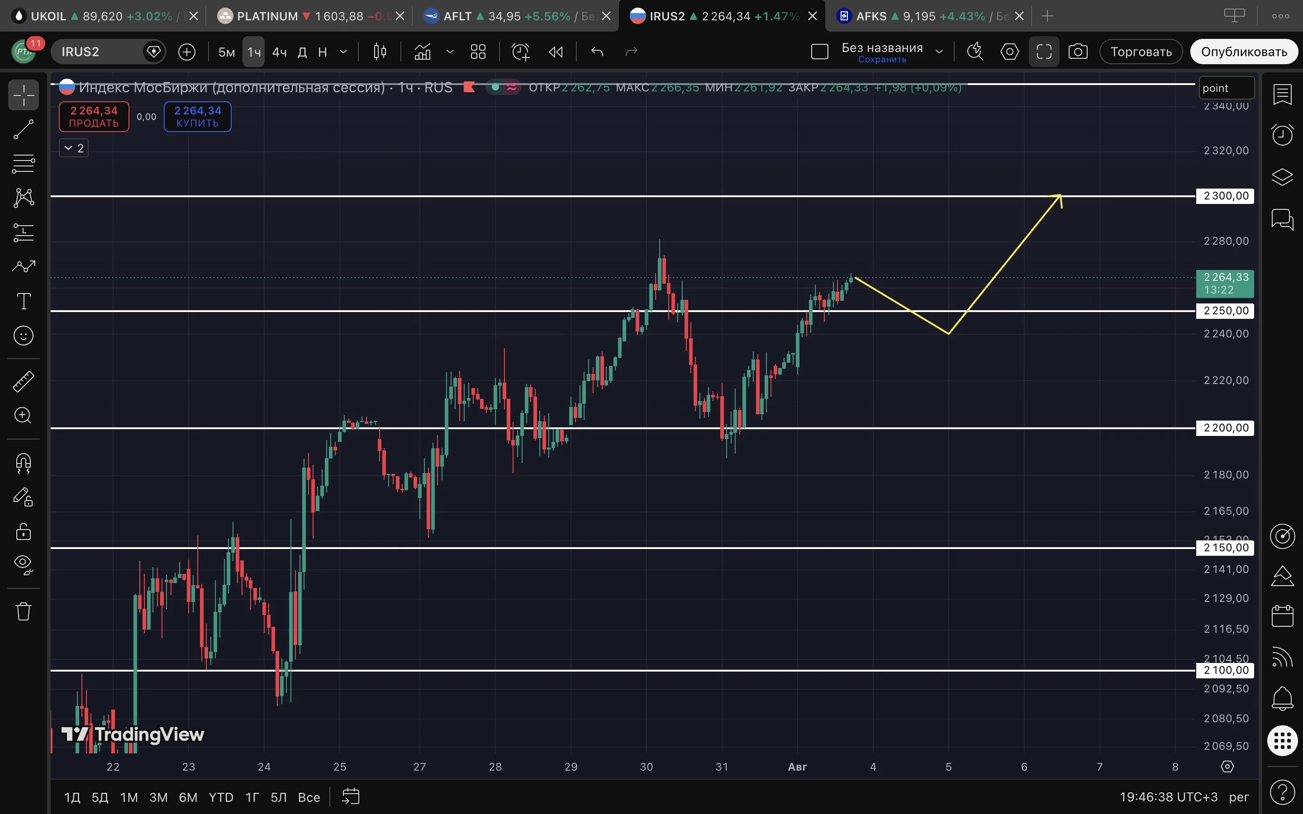Open the ruler measure tool

pyautogui.click(x=23, y=381)
